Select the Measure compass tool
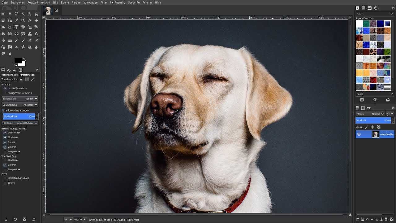The width and height of the screenshot is (396, 223). [30, 20]
